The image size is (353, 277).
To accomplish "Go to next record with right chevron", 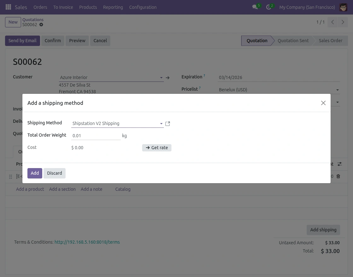I will point(343,22).
